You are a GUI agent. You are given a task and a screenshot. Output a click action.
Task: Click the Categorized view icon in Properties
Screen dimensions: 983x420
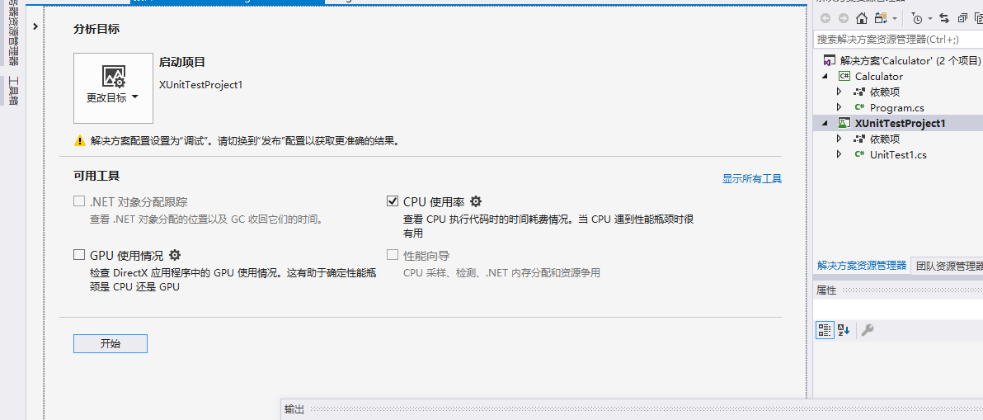[x=825, y=330]
